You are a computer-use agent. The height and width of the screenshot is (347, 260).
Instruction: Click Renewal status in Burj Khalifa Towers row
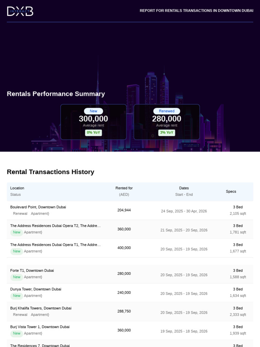(x=20, y=315)
